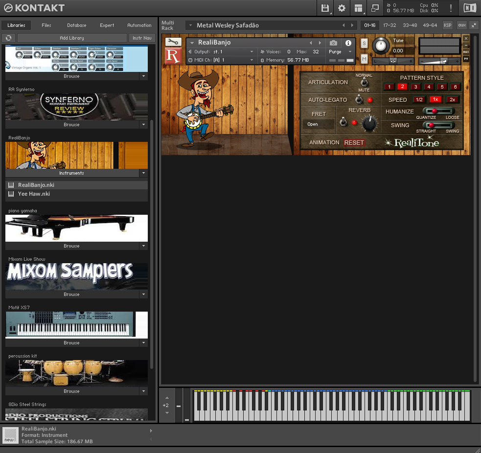Click the Kontakt logo in the header
Image resolution: width=481 pixels, height=453 pixels.
(x=34, y=8)
